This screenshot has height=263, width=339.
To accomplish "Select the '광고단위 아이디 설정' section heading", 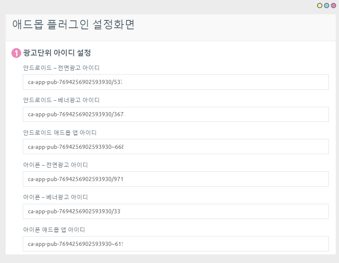I will (57, 53).
